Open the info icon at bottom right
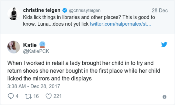The height and width of the screenshot is (105, 175). pyautogui.click(x=164, y=97)
